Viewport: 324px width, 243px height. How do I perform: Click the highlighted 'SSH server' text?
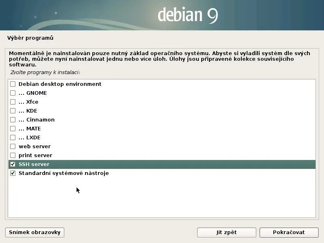[34, 164]
